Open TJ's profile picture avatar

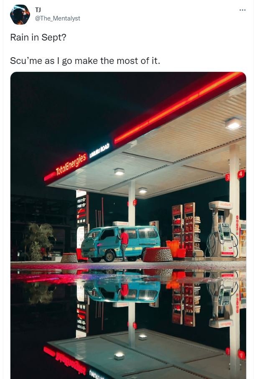coord(20,15)
